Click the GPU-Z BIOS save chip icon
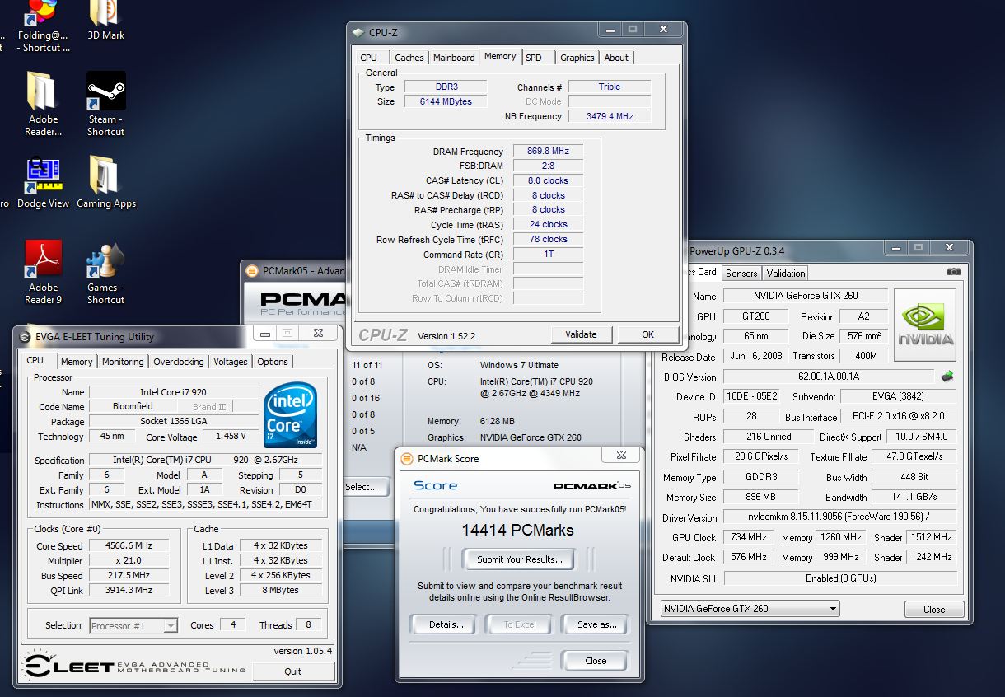Image resolution: width=1005 pixels, height=697 pixels. 947,377
